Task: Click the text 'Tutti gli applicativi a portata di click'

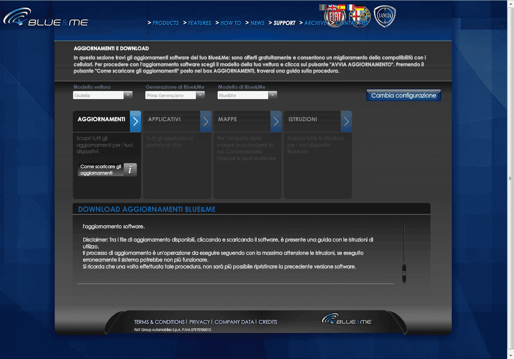Action: pyautogui.click(x=170, y=142)
